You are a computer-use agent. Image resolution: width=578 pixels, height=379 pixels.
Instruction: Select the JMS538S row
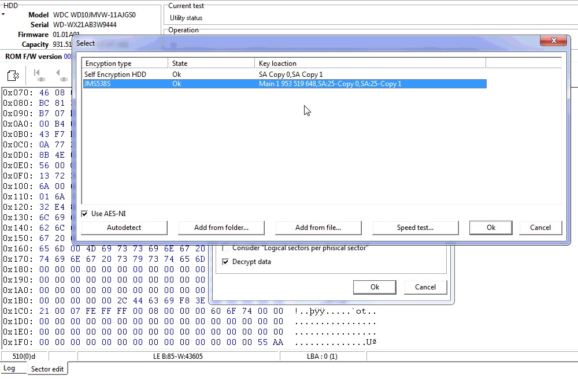(284, 84)
